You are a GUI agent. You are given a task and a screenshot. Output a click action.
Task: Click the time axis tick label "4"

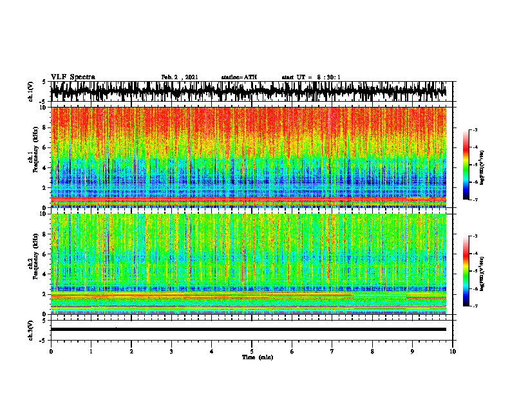point(212,352)
